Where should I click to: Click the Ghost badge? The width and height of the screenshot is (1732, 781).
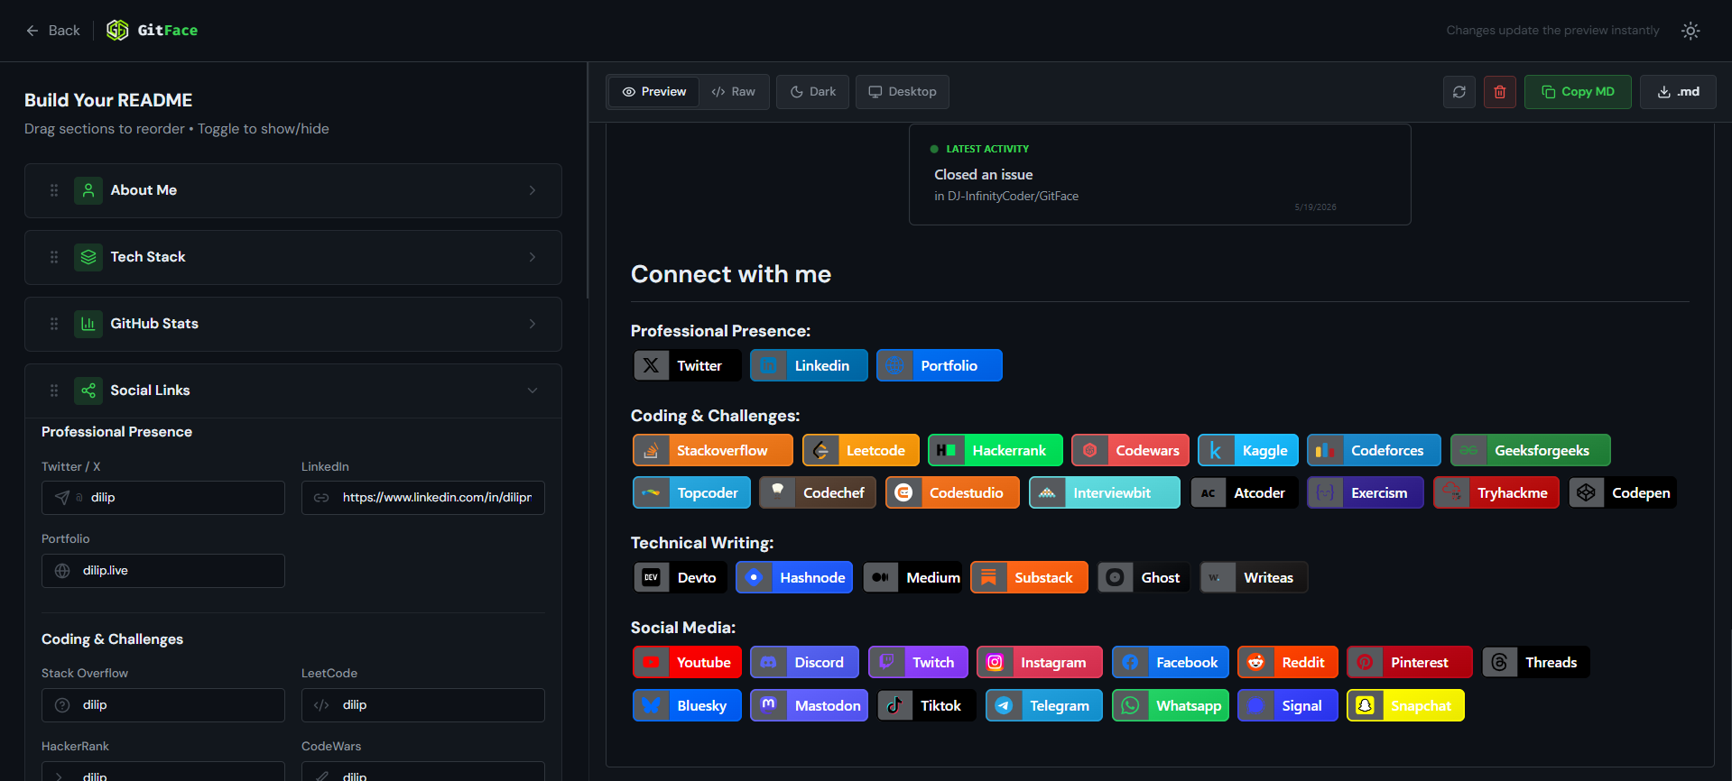[x=1144, y=577]
